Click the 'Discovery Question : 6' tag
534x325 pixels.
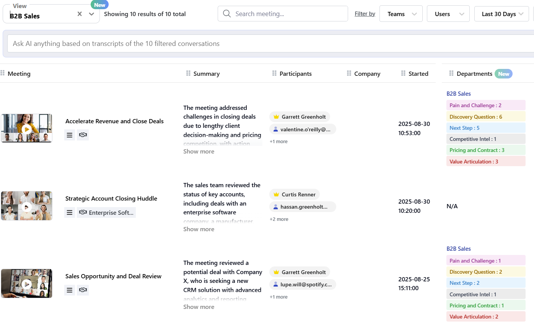coord(475,117)
